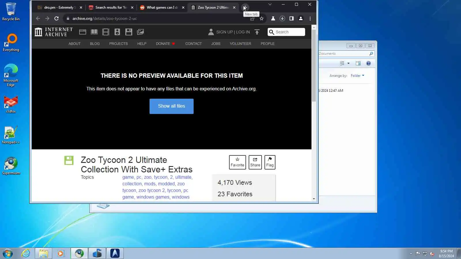Click the 'windows games' topic link
The height and width of the screenshot is (259, 461).
(153, 197)
